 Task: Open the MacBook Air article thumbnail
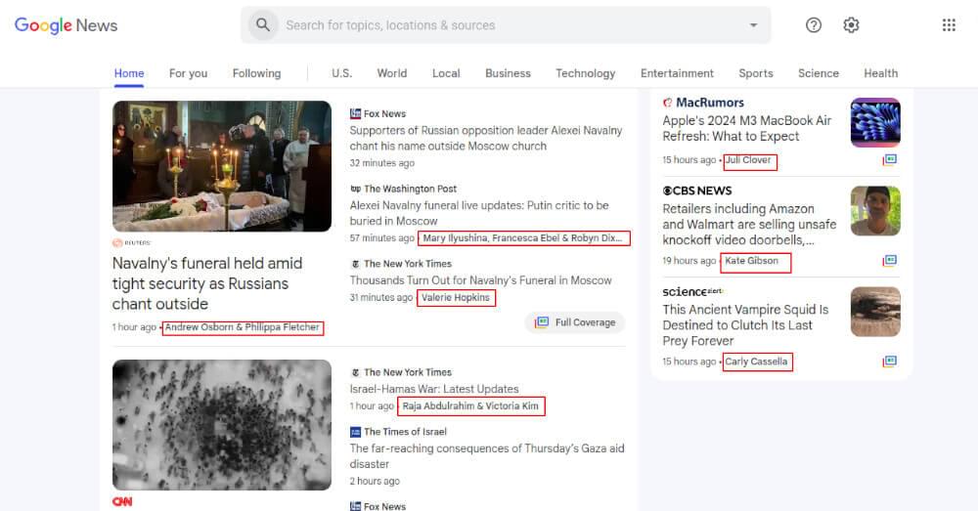click(875, 122)
